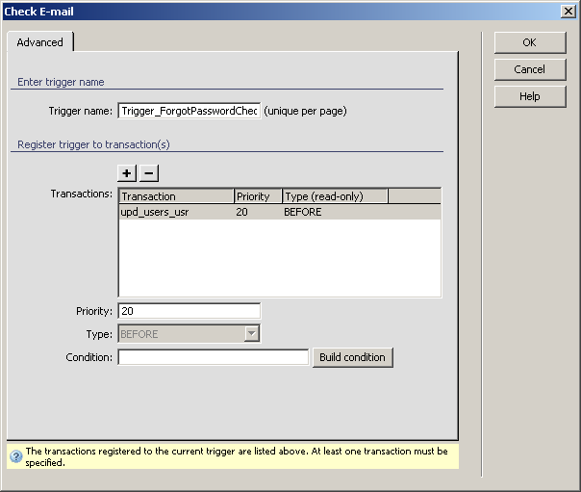Switch to the Advanced tab

pos(40,42)
